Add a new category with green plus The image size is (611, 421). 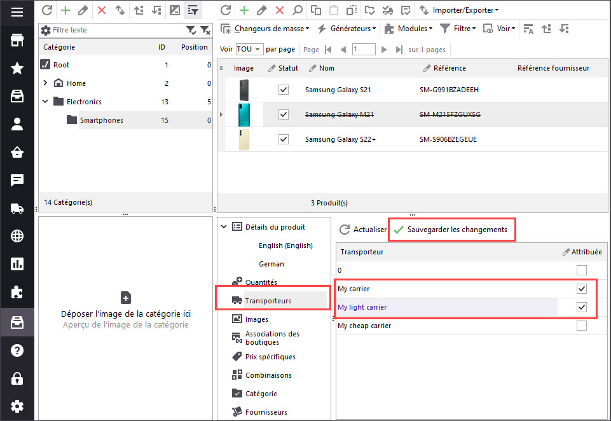coord(65,10)
